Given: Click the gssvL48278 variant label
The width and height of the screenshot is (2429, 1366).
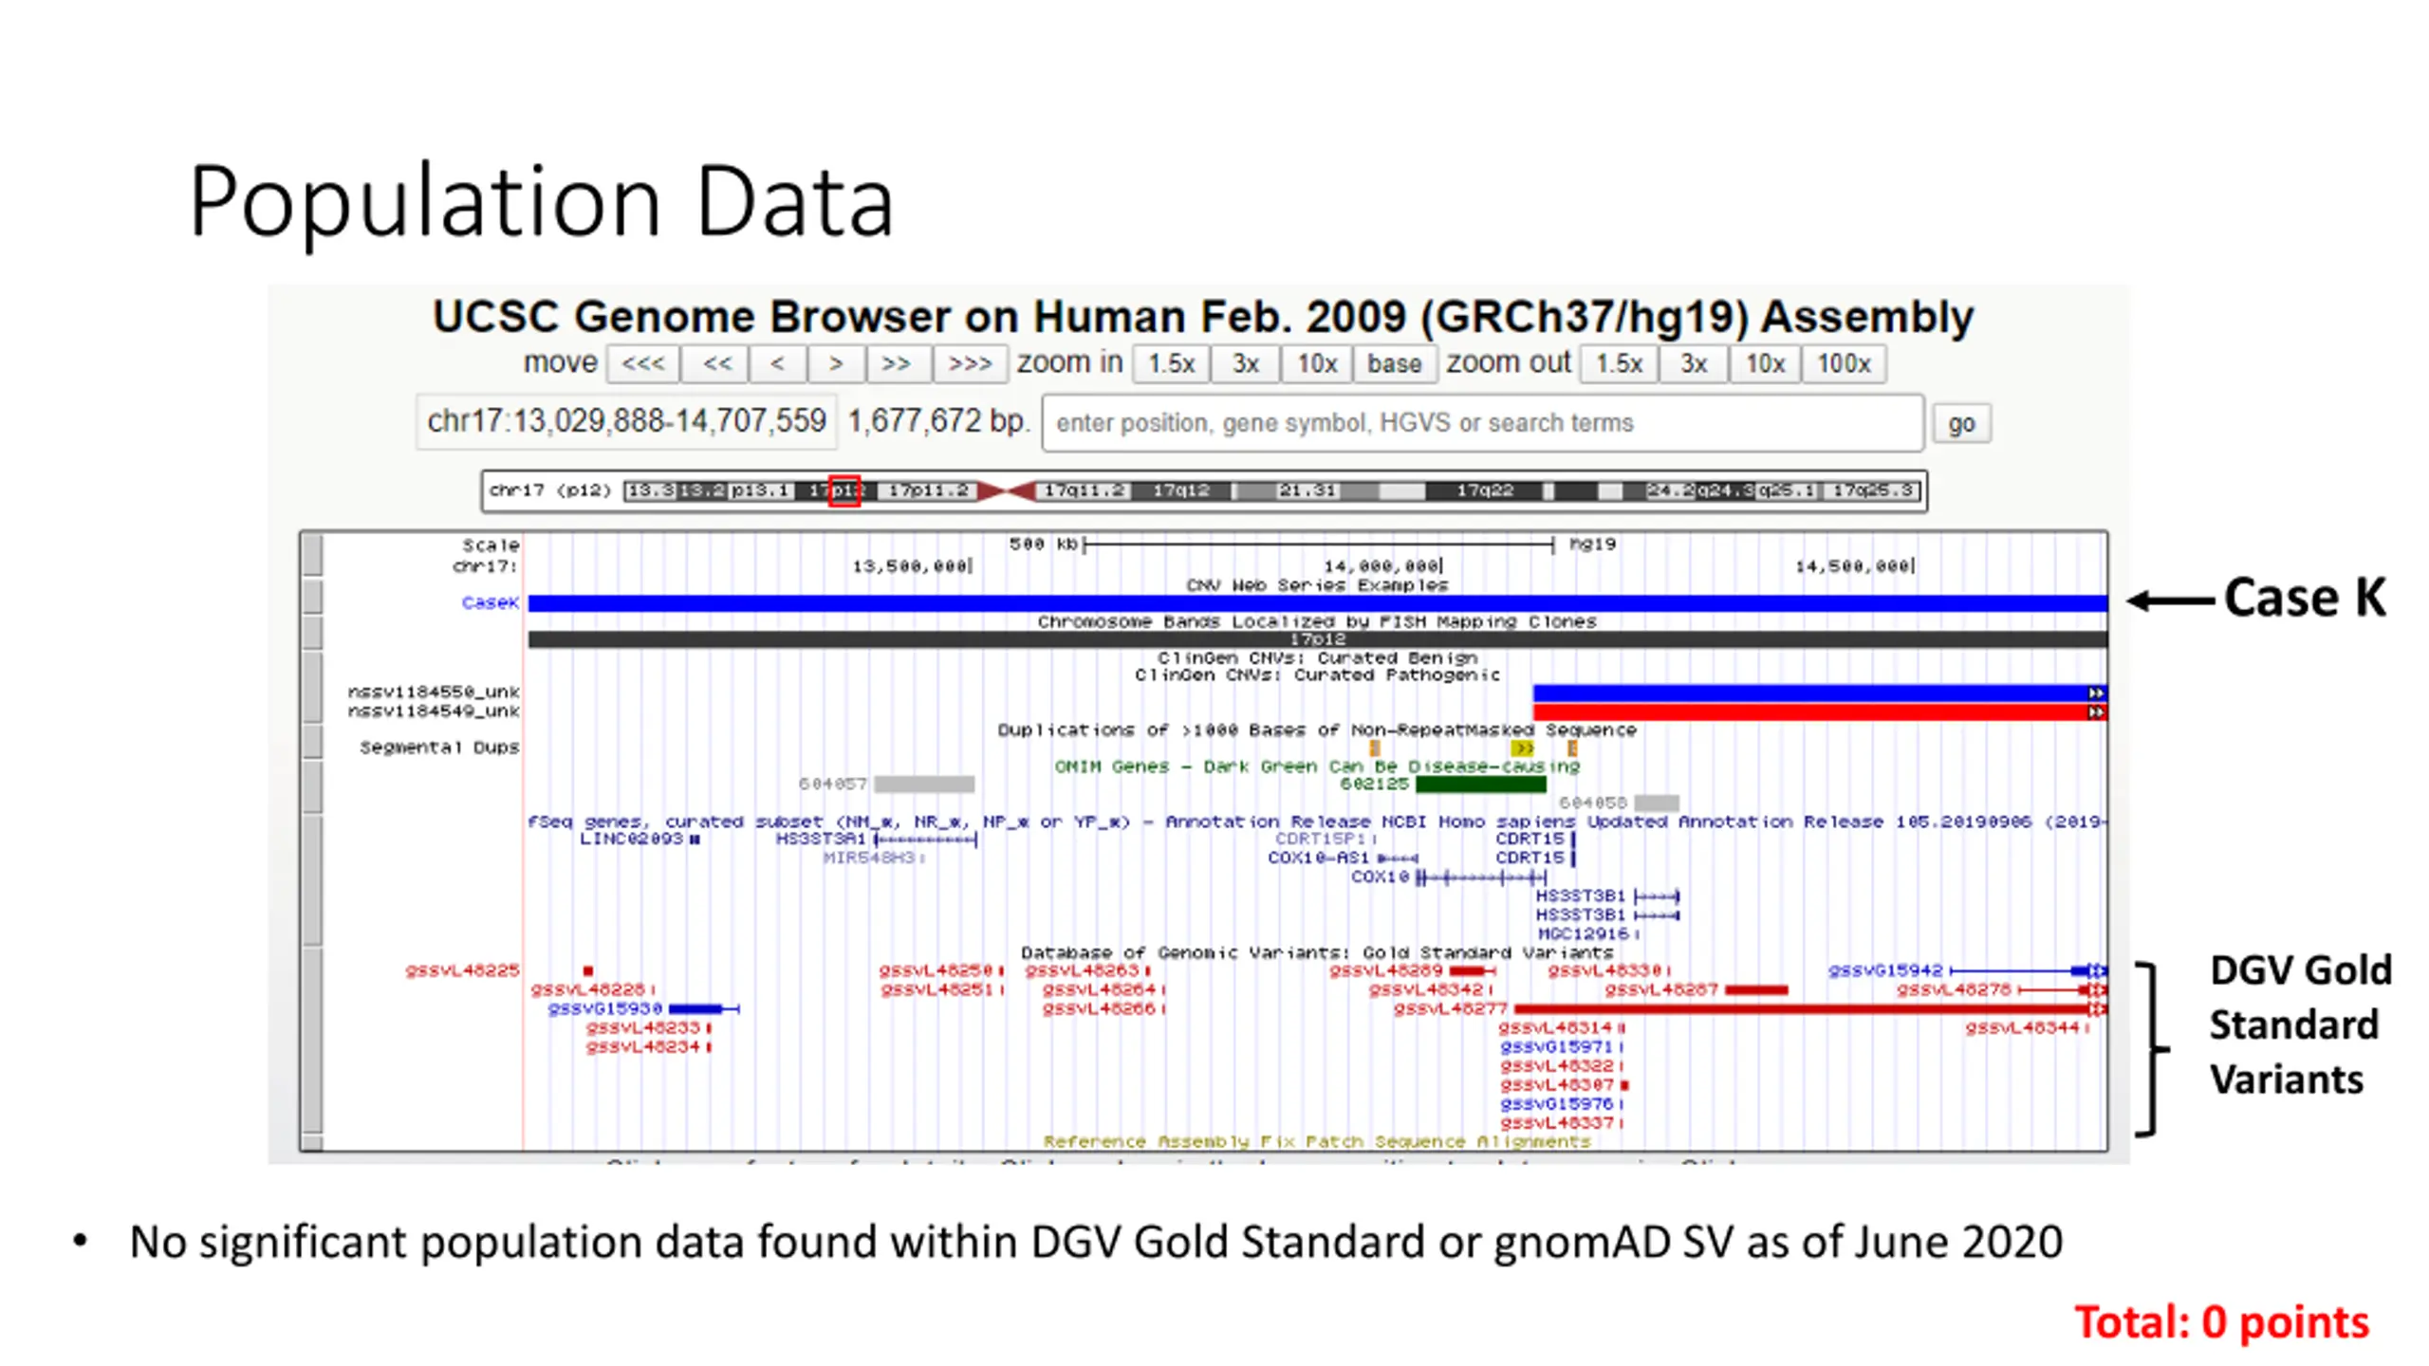Looking at the screenshot, I should tap(1955, 990).
